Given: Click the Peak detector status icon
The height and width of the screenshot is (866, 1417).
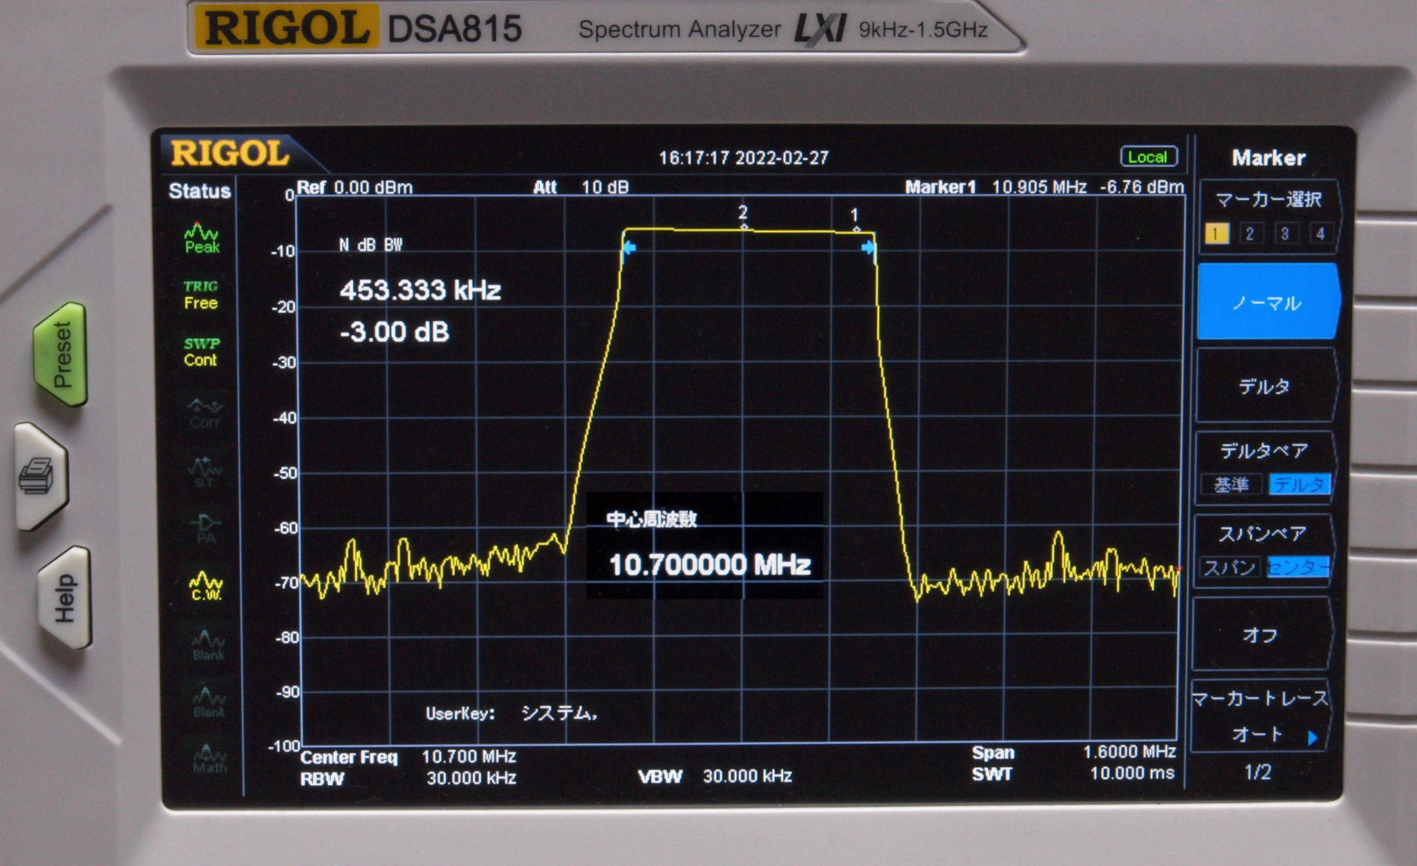Looking at the screenshot, I should (x=201, y=238).
